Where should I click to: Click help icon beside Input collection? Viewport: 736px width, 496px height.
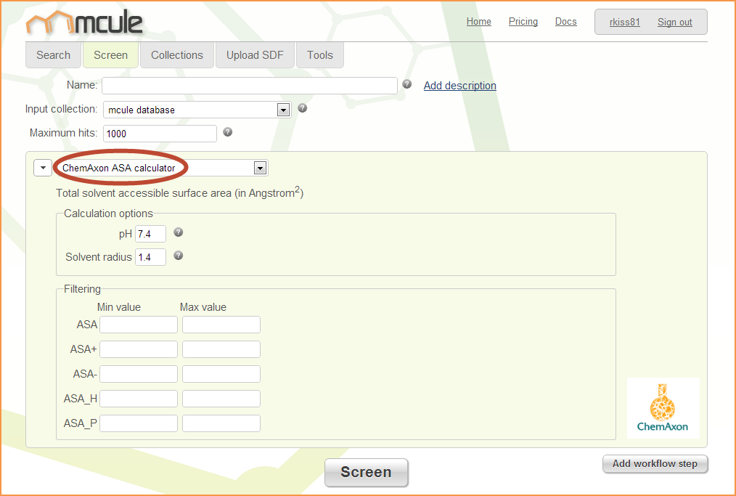pyautogui.click(x=303, y=108)
